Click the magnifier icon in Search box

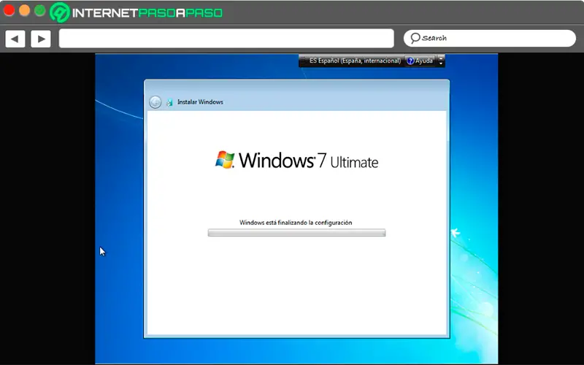click(x=415, y=38)
